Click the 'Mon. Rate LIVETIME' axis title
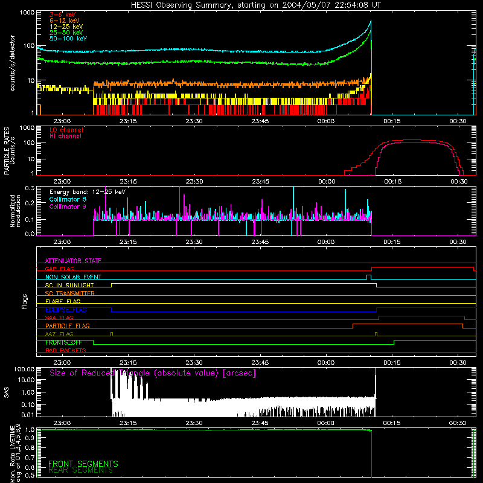The width and height of the screenshot is (483, 483). pos(14,453)
